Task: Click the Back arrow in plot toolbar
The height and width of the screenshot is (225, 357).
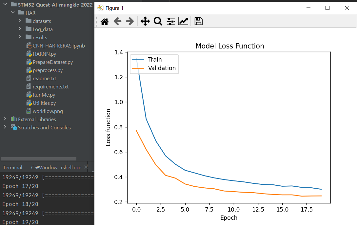Action: click(x=117, y=22)
